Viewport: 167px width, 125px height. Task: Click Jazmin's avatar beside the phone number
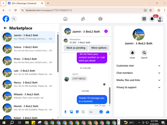coord(67,79)
